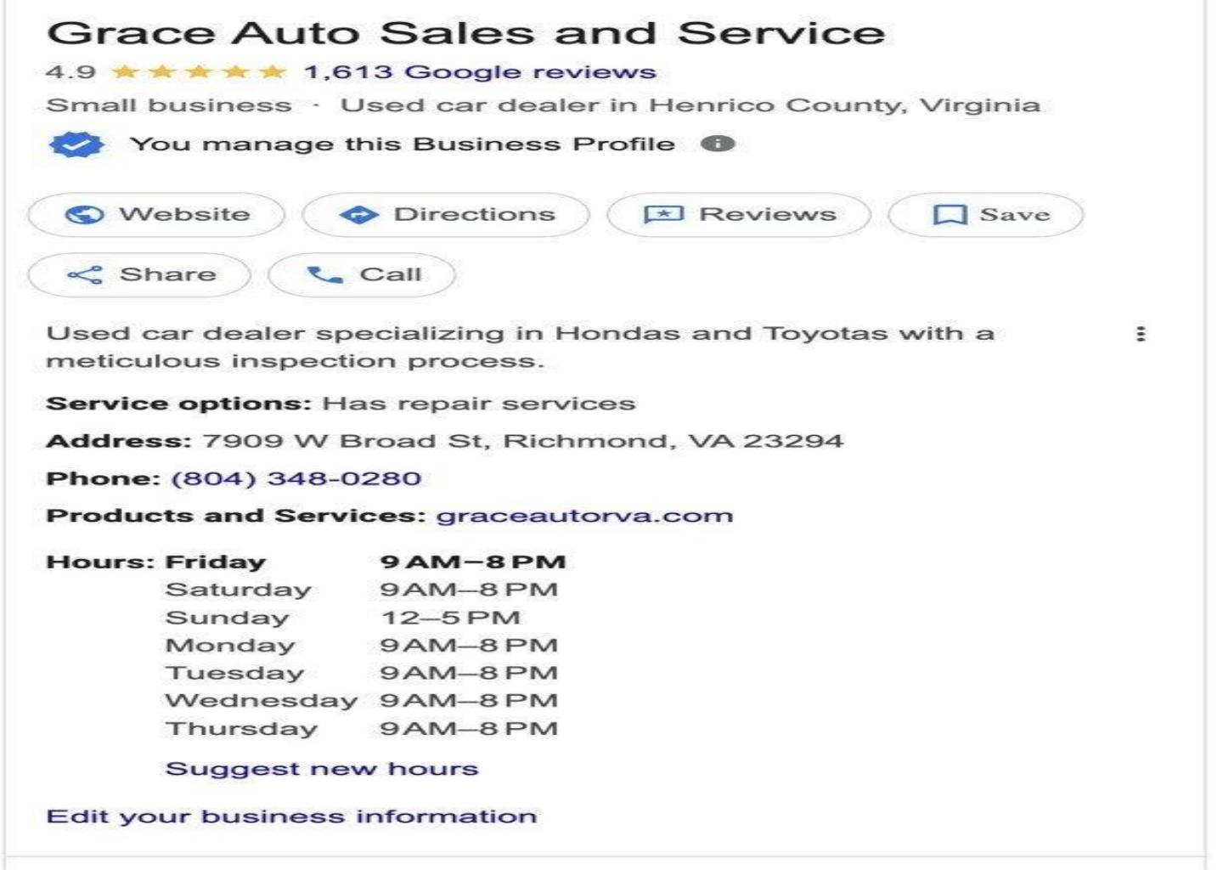Click the five-star rating graphic
1223x870 pixels.
pyautogui.click(x=199, y=72)
